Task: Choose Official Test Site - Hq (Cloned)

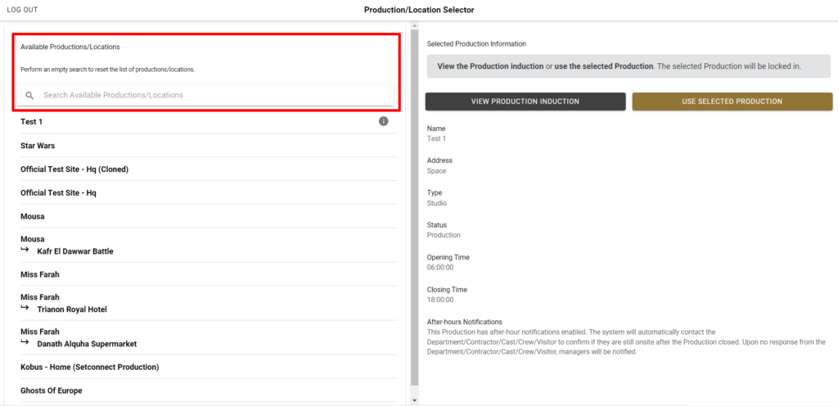Action: pyautogui.click(x=209, y=169)
